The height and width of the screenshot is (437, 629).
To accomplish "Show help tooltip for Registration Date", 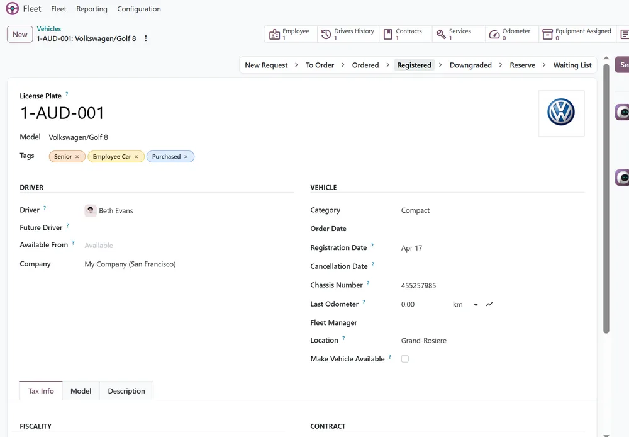I will pyautogui.click(x=372, y=246).
